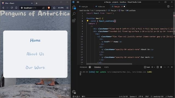The image size is (175, 98).
Task: Go back in the browser
Action: click(x=3, y=8)
